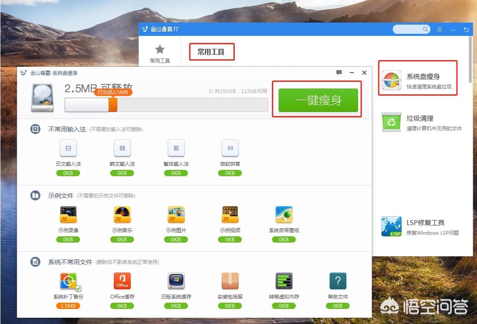
Task: Click the 转移虚拟内存 icon
Action: (x=284, y=281)
